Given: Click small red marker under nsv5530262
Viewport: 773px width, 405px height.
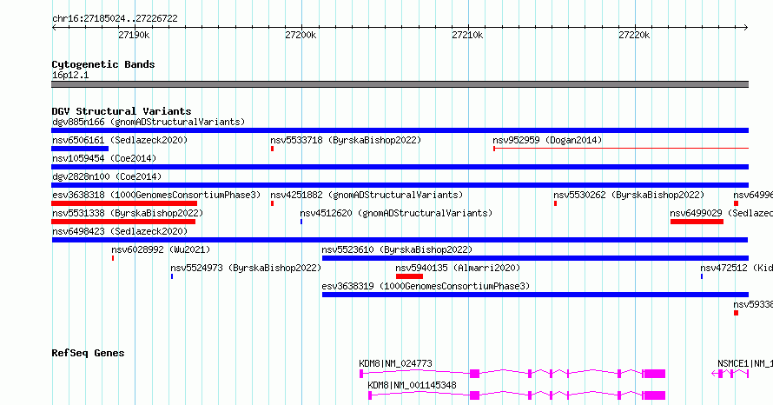Looking at the screenshot, I should [x=555, y=203].
